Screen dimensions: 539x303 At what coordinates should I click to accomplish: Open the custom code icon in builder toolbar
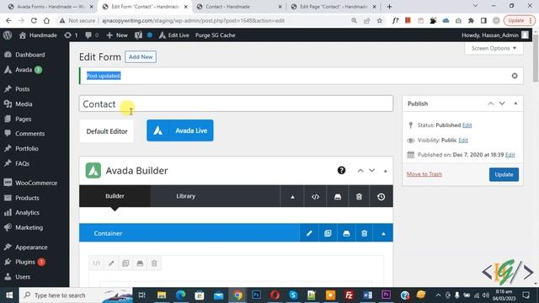[315, 197]
